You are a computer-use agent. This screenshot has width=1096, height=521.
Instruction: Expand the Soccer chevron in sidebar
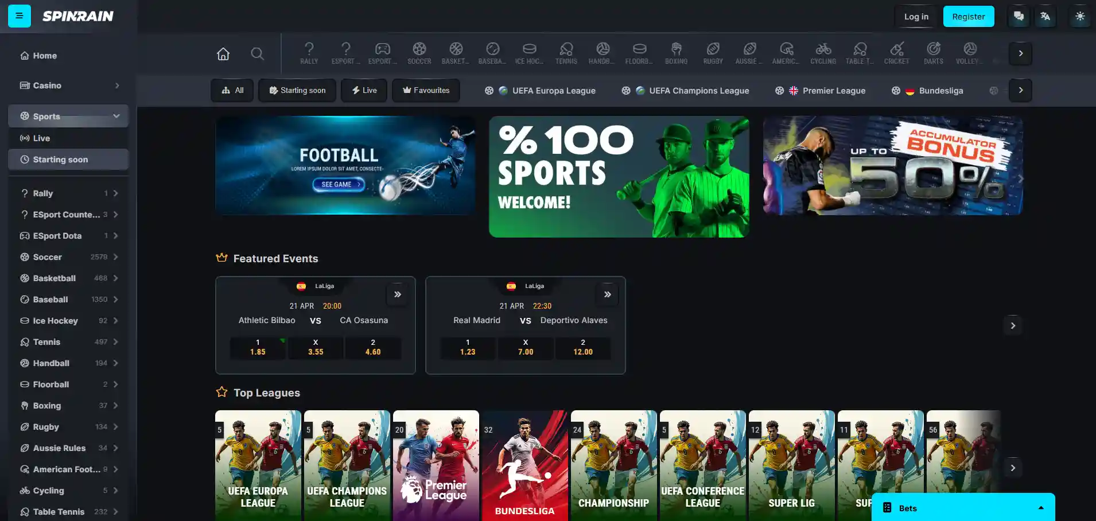(x=115, y=257)
